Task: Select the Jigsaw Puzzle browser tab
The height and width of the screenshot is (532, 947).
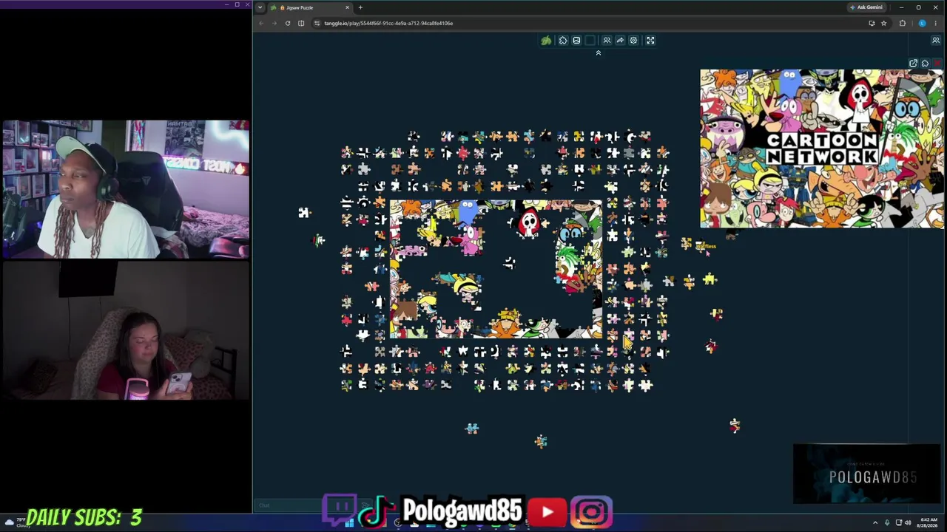Action: pyautogui.click(x=310, y=7)
